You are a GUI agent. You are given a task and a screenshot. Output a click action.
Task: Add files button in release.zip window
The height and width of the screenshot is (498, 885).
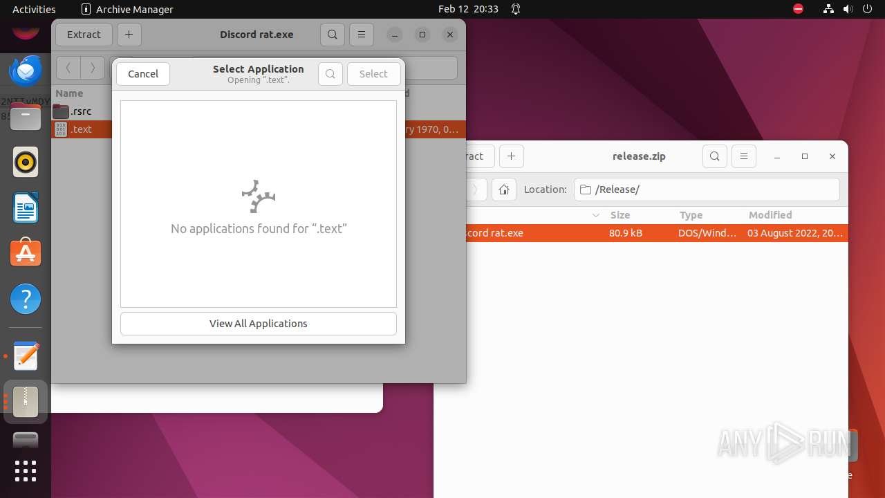(511, 156)
